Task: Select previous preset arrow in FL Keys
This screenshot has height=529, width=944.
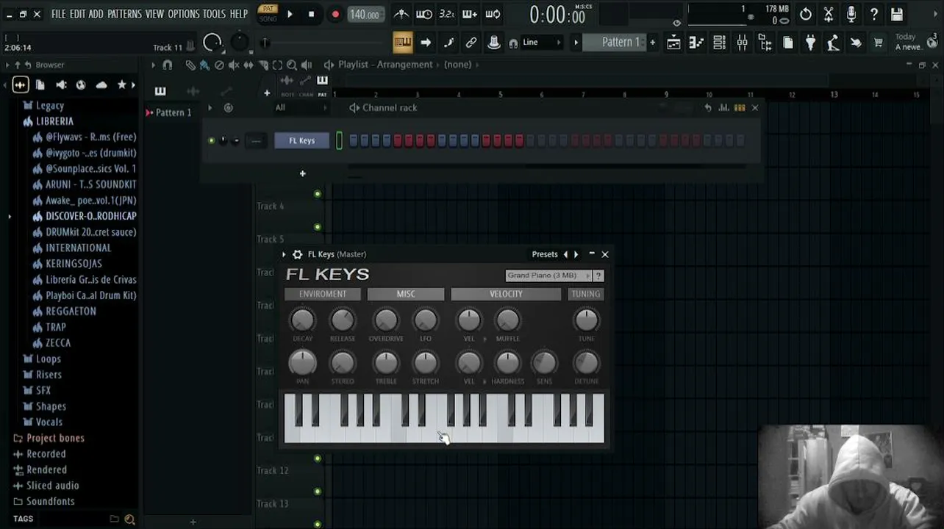Action: click(565, 254)
